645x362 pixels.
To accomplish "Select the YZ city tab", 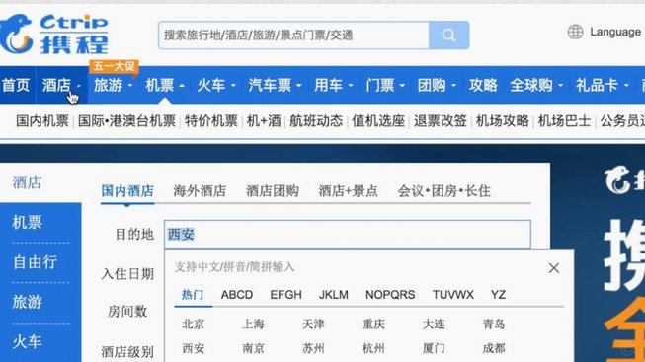I will [x=498, y=295].
